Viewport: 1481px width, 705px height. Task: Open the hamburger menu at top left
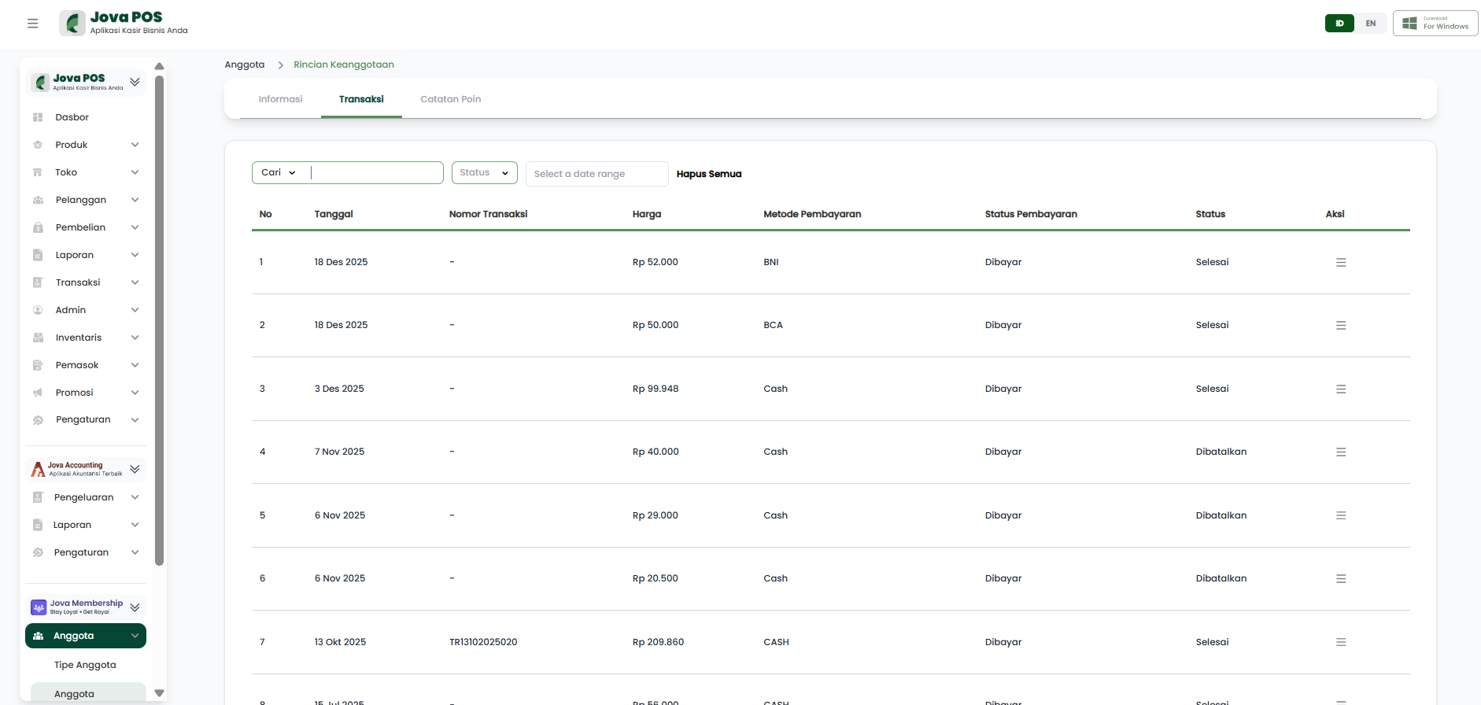pos(32,24)
